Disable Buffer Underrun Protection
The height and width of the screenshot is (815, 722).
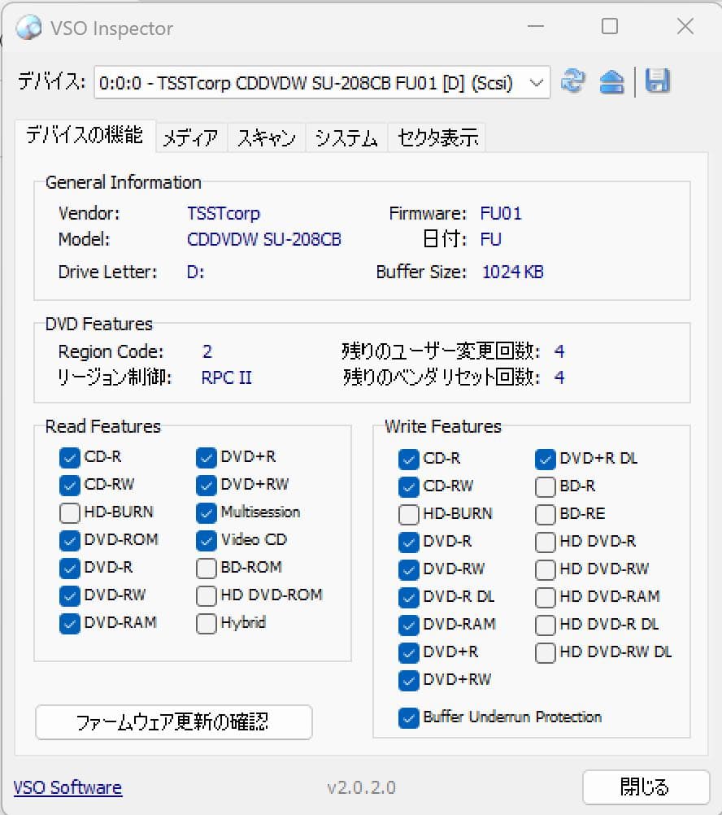tap(409, 717)
